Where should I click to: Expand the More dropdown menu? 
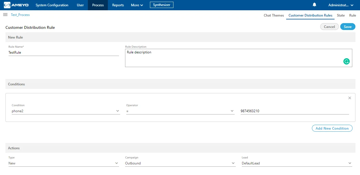click(x=137, y=5)
